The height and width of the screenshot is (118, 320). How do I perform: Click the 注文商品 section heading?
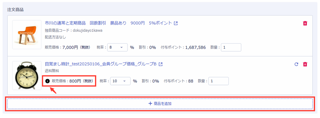coord(15,10)
